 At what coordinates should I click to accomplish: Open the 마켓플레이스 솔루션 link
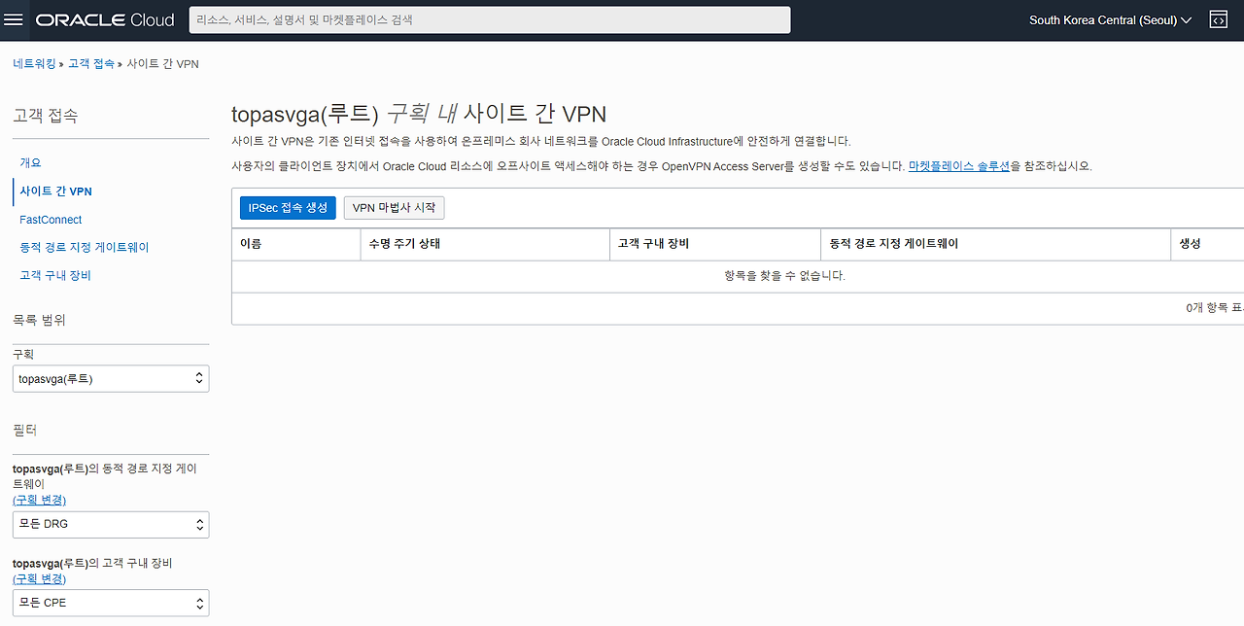(x=957, y=165)
